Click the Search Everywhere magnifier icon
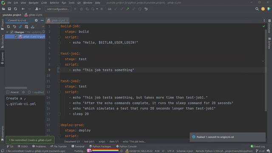272x153 pixels. click(x=257, y=9)
